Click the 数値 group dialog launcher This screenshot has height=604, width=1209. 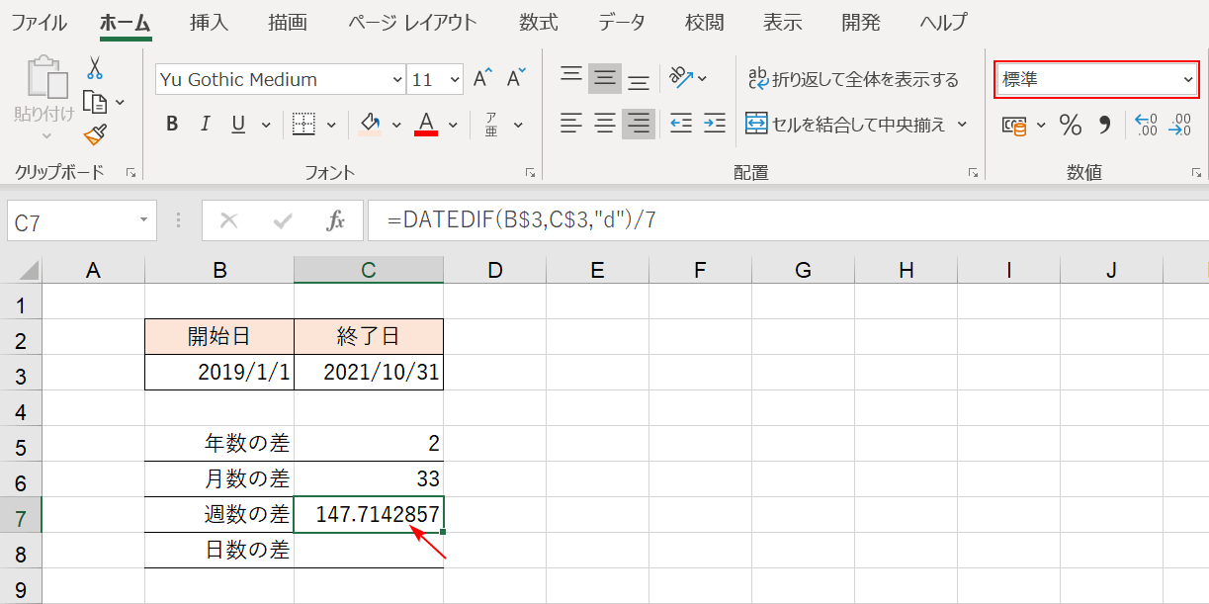pos(1197,171)
